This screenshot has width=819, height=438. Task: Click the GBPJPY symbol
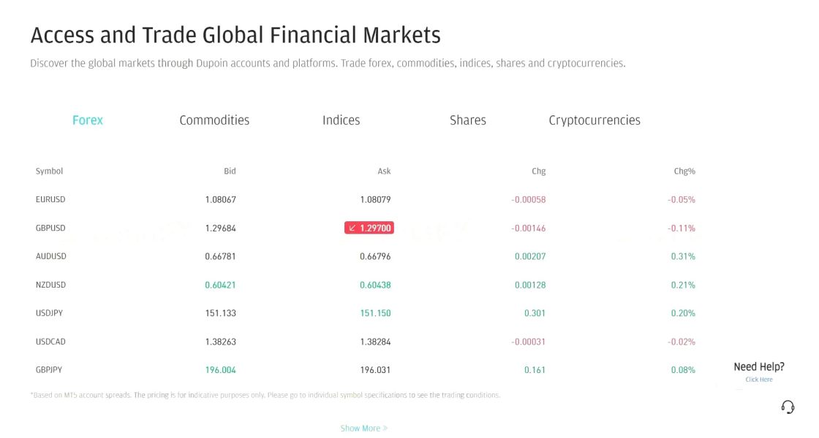pos(49,369)
